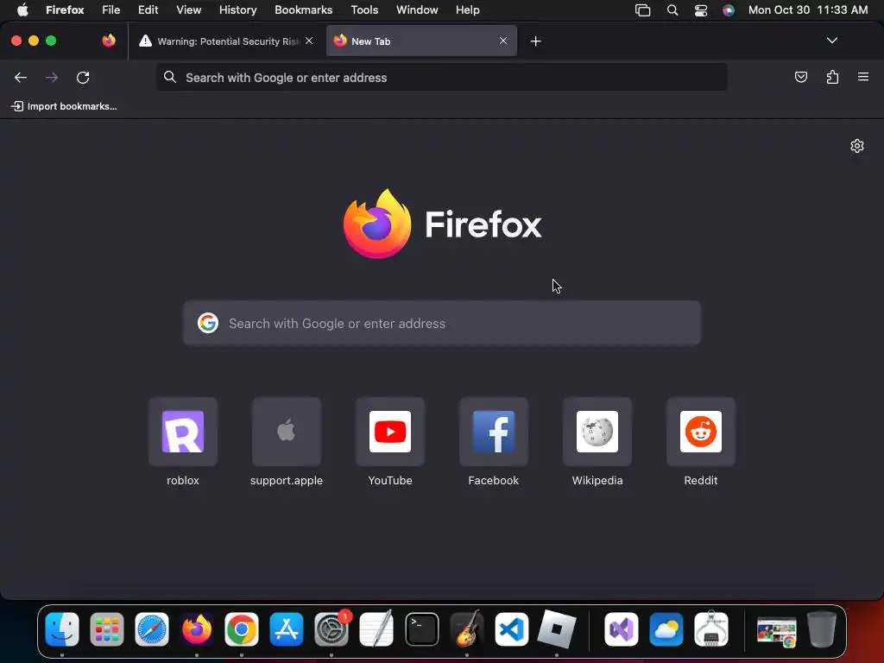
Task: Open System Settings from the dock
Action: point(331,628)
